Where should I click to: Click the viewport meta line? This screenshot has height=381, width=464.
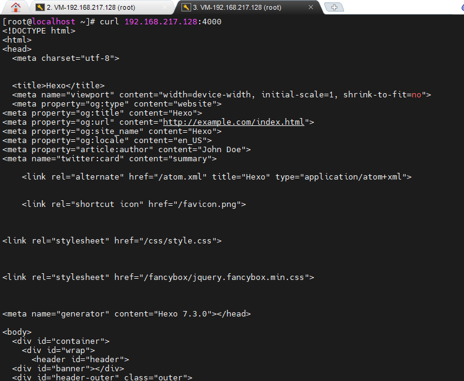(x=222, y=95)
